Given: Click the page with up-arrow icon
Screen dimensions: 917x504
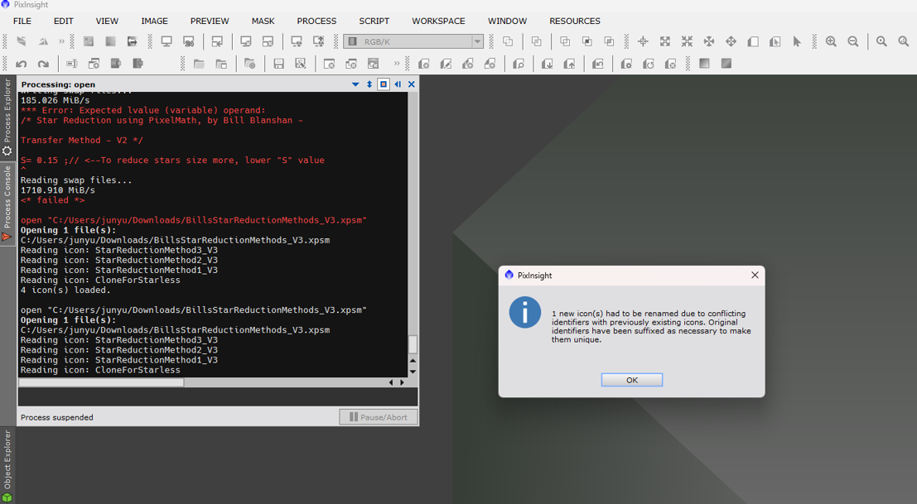Looking at the screenshot, I should point(569,64).
